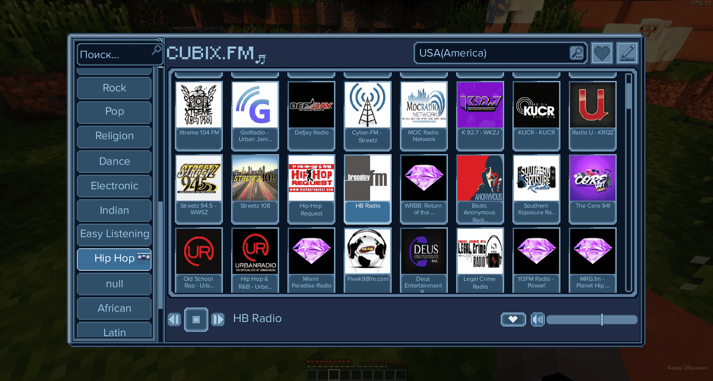Screen dimensions: 713x381
Task: Play GotRadio - Urban Jam station
Action: [255, 115]
